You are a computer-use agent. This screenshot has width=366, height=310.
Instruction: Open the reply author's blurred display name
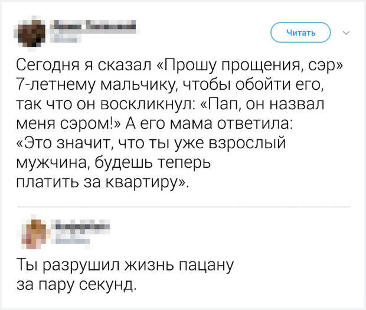(81, 226)
